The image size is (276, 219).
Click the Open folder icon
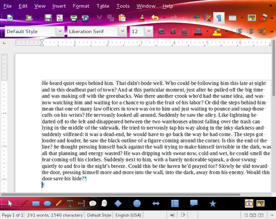click(29, 18)
